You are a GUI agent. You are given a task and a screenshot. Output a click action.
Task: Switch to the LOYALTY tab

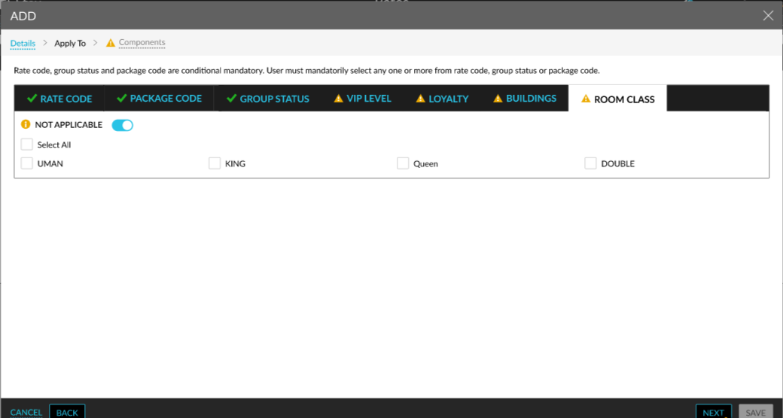442,99
